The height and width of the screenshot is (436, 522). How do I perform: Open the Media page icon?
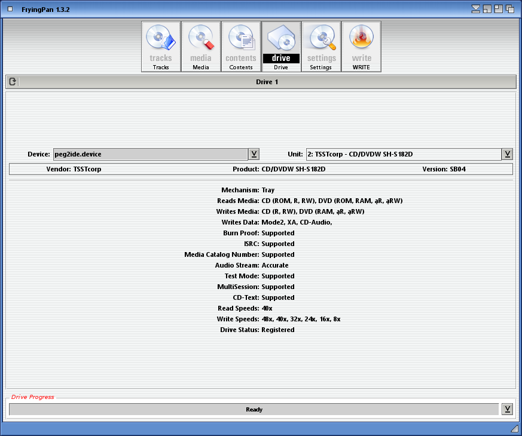pyautogui.click(x=201, y=47)
